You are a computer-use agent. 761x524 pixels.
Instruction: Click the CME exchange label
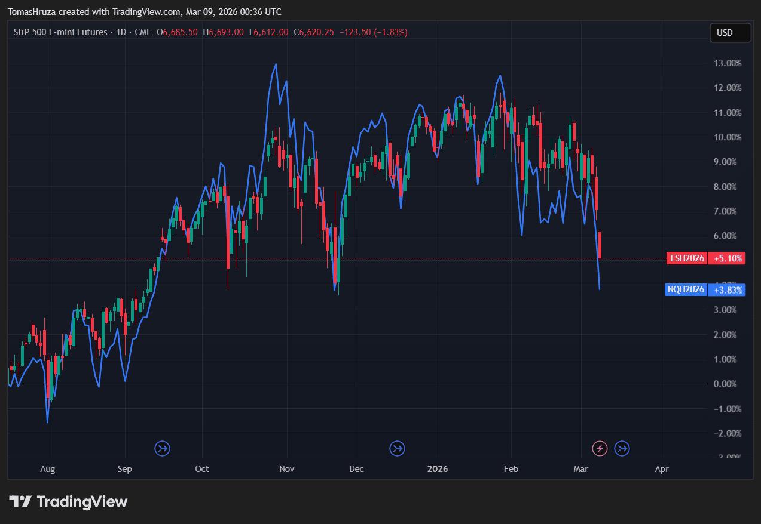pyautogui.click(x=143, y=32)
